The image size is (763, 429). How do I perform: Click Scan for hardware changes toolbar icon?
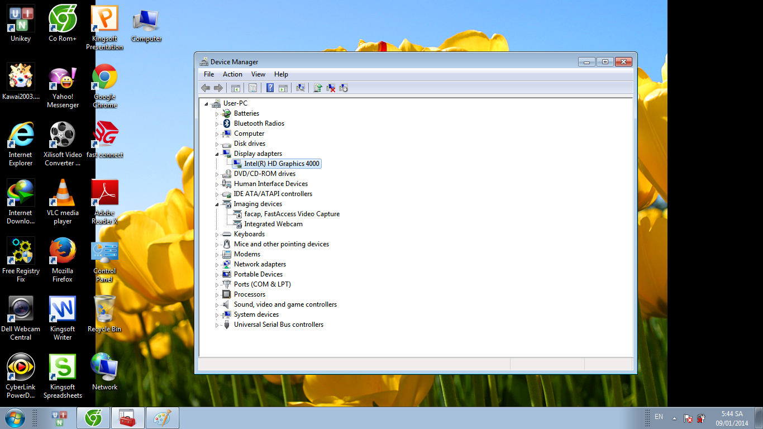pos(301,88)
